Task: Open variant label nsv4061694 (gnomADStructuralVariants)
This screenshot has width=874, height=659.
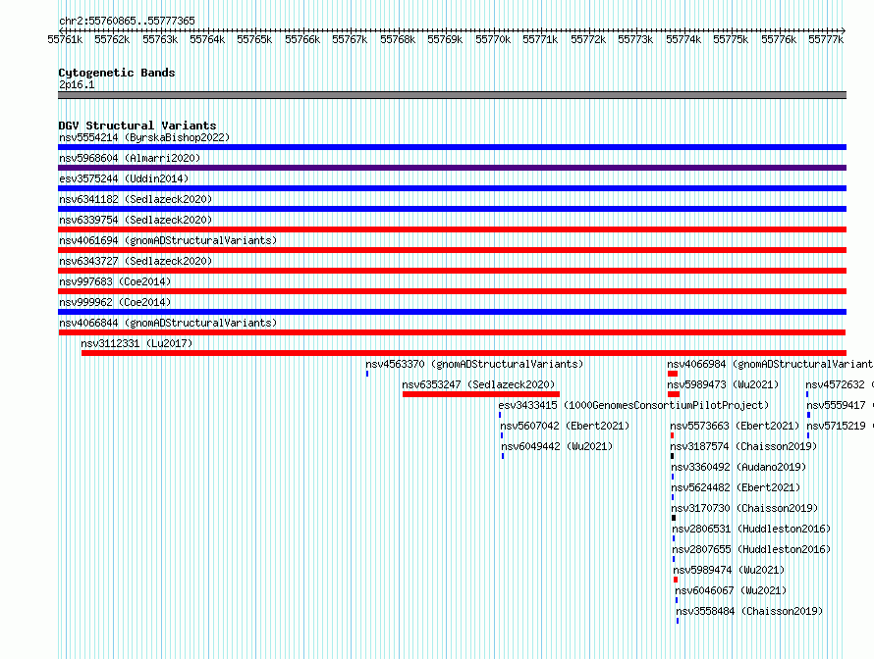Action: (168, 240)
